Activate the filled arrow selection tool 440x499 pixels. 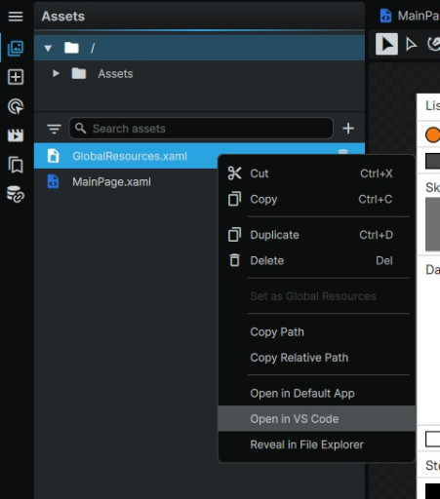click(x=386, y=44)
